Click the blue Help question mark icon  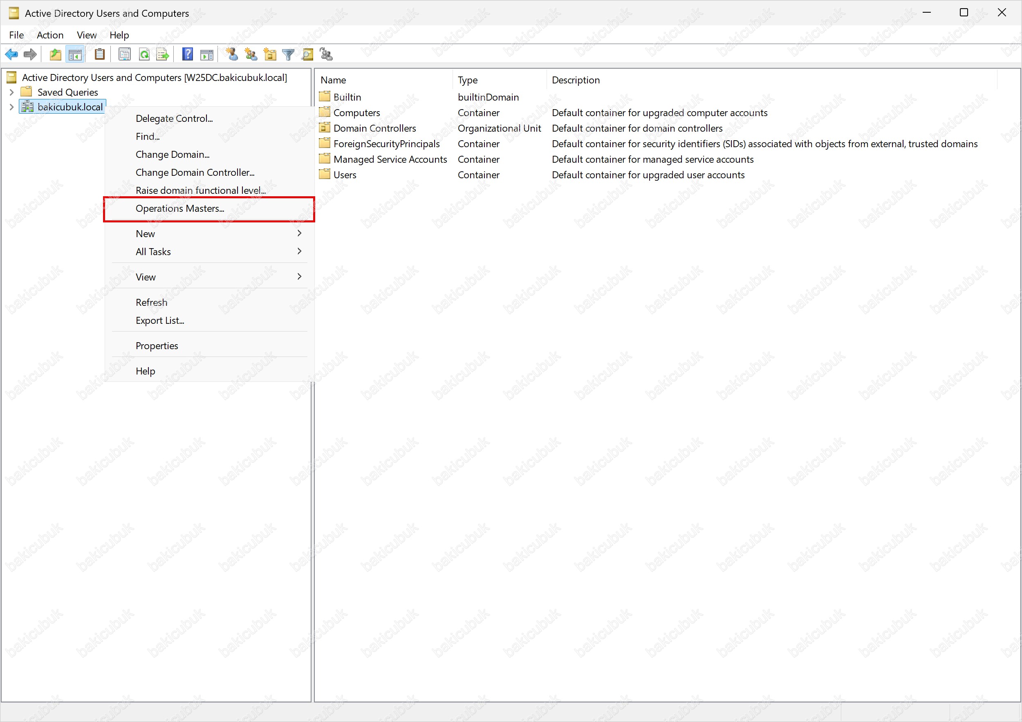188,54
